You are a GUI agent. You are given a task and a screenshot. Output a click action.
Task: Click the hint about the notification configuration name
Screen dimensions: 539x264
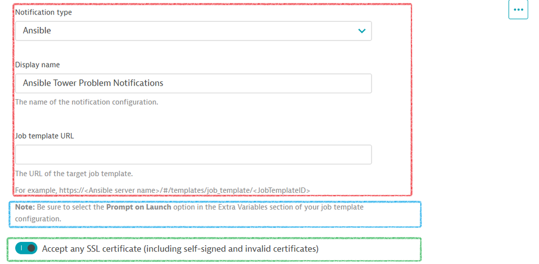click(86, 102)
